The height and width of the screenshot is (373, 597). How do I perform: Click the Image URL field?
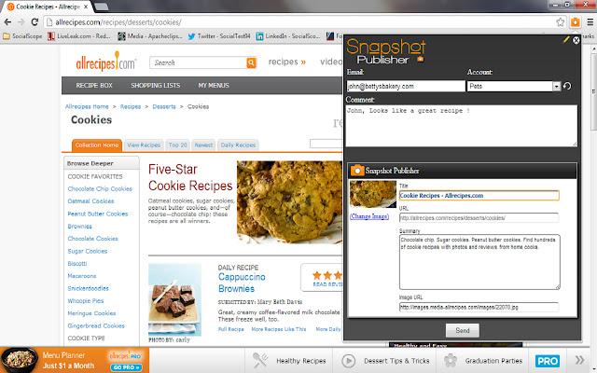pos(479,307)
